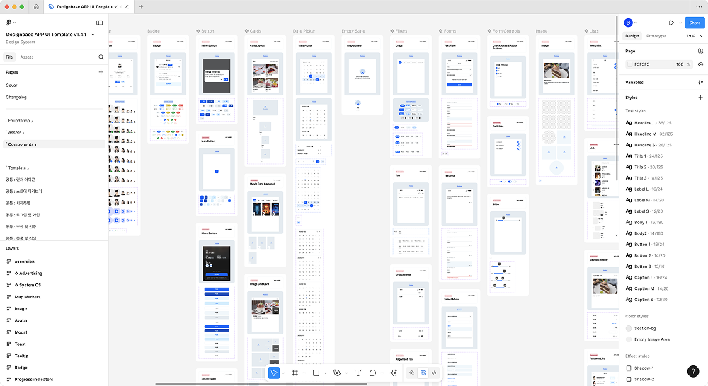This screenshot has width=708, height=386.
Task: Click the search icon in left panel
Action: [101, 57]
